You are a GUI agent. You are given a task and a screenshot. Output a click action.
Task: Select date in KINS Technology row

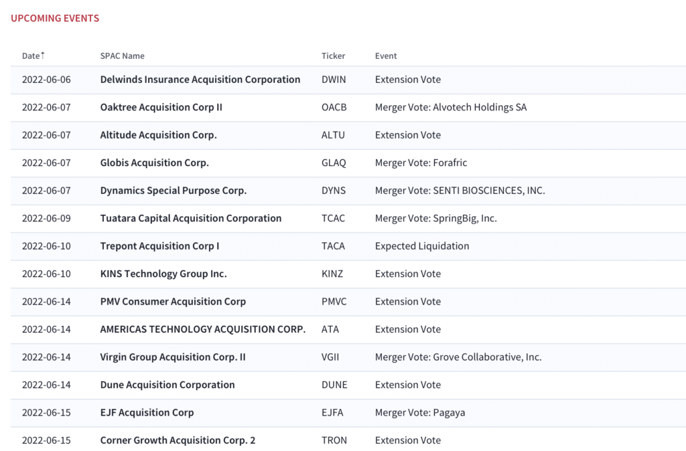point(46,274)
